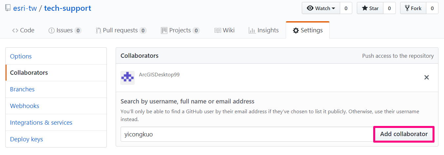444x155 pixels.
Task: Open the Code tab
Action: [23, 30]
